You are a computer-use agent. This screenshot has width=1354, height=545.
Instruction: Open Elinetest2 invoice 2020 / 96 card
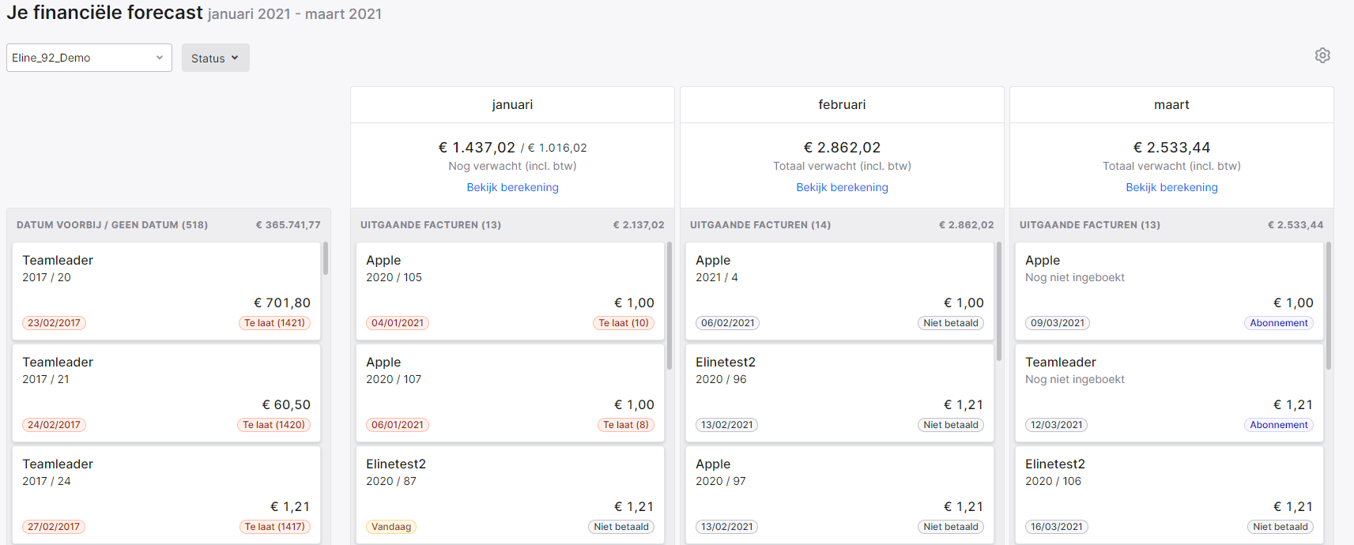pyautogui.click(x=839, y=393)
